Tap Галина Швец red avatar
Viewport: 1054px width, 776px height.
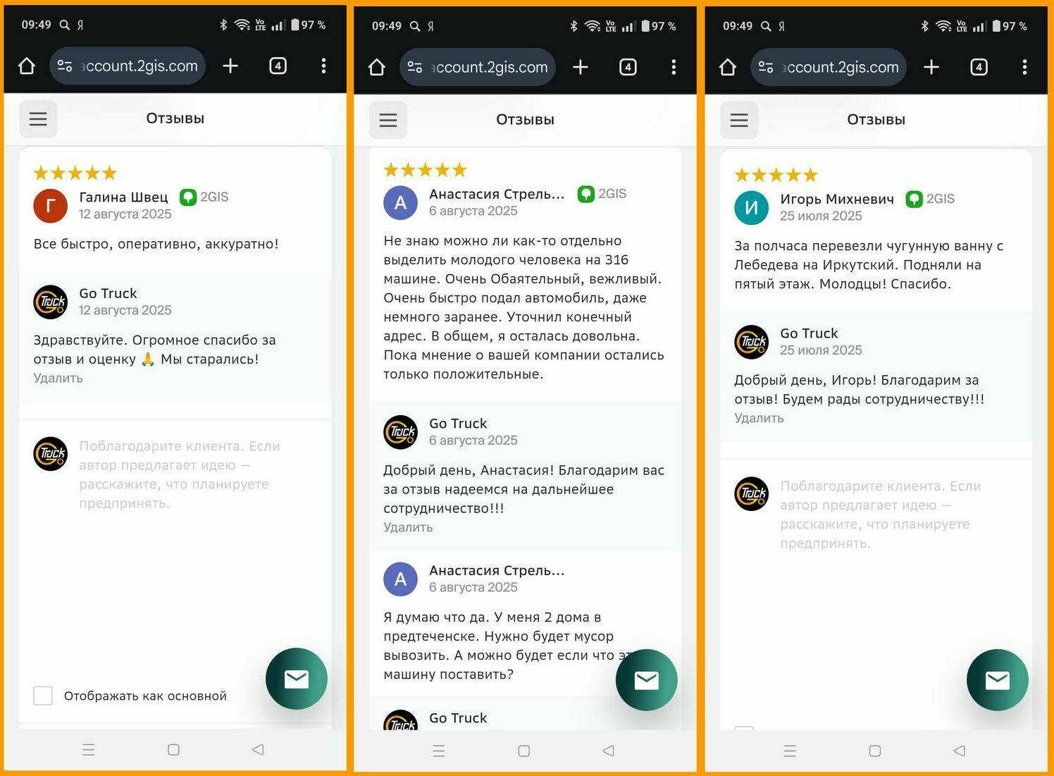[51, 206]
